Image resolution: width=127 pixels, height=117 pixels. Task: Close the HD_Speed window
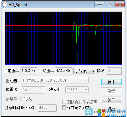point(120,5)
